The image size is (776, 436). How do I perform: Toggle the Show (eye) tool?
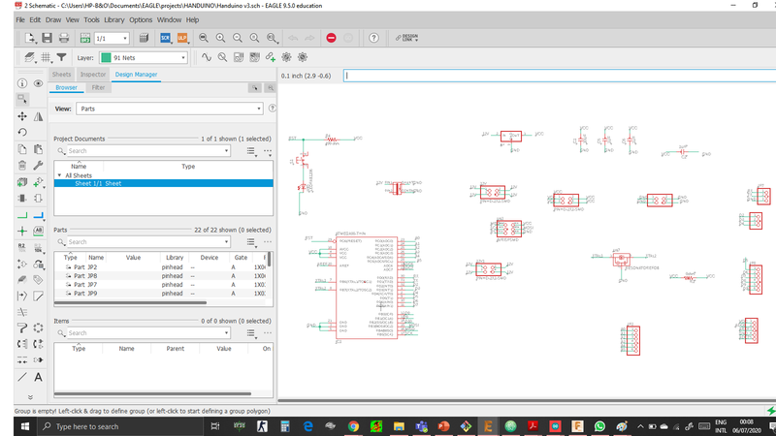click(39, 84)
